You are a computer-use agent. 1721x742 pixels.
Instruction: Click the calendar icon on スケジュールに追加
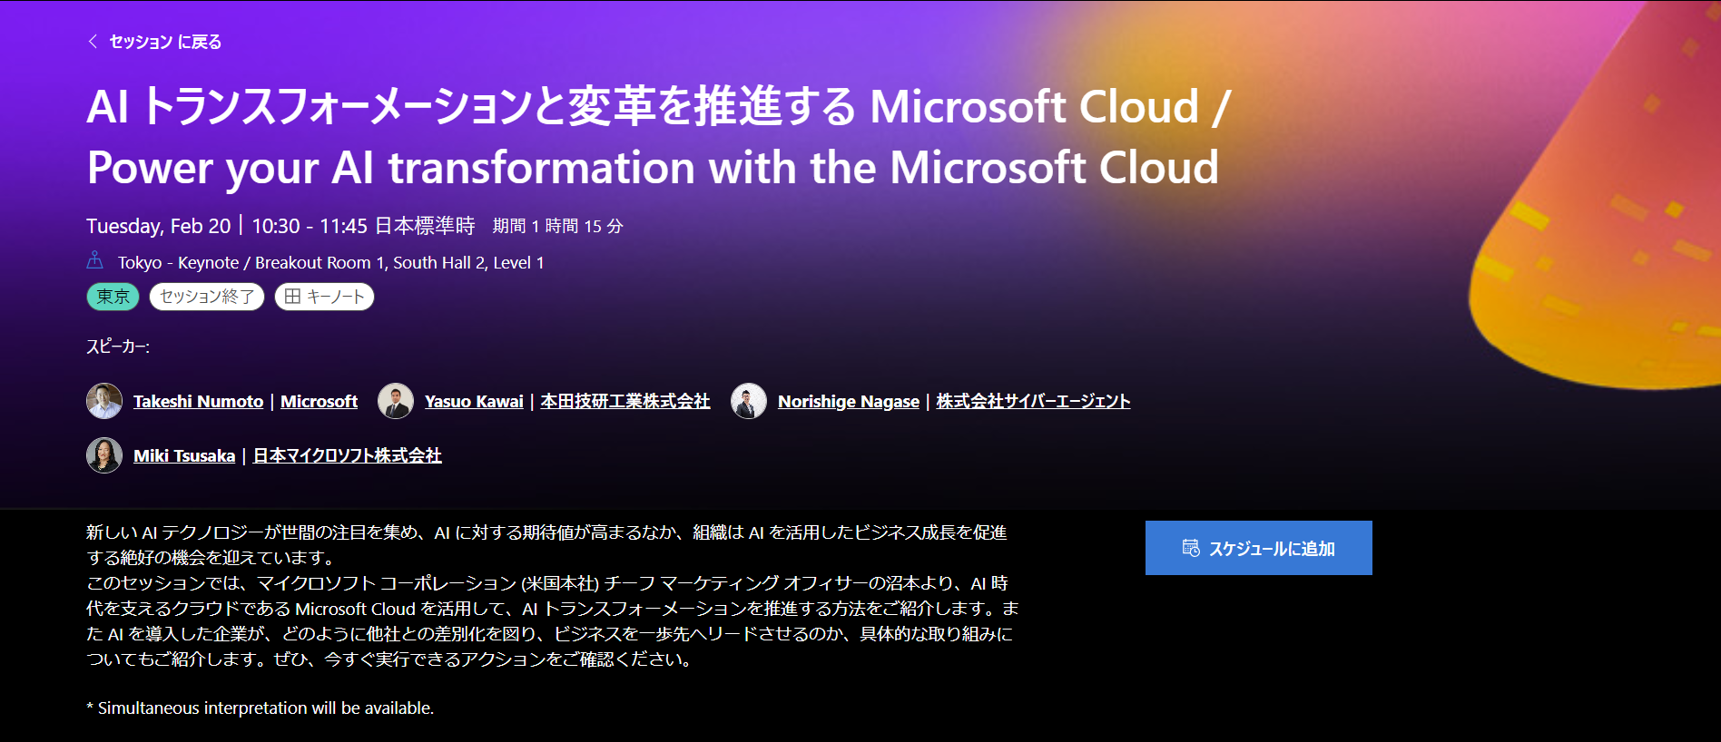[1191, 547]
